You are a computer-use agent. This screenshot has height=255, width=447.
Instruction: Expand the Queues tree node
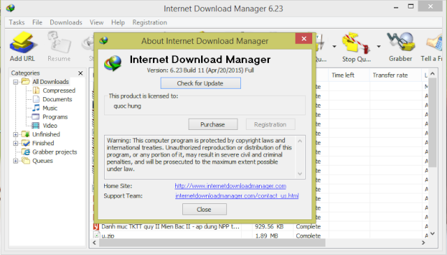click(15, 161)
